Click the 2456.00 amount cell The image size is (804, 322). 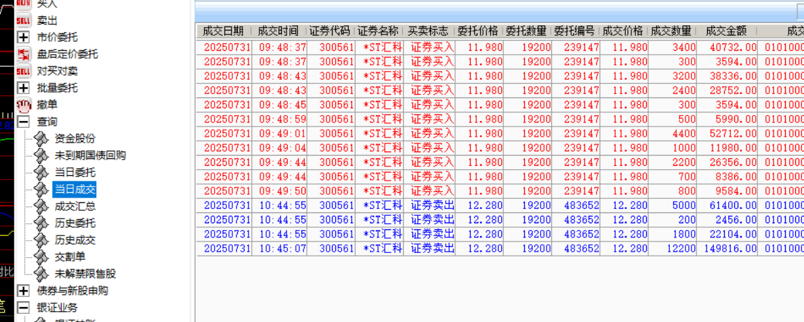pos(727,220)
